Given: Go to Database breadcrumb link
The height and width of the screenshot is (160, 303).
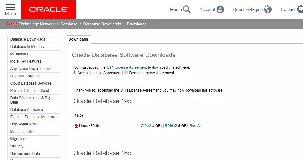Looking at the screenshot, I should pos(69,24).
